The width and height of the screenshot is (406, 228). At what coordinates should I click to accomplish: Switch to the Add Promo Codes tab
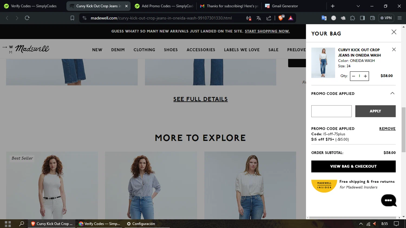point(164,6)
